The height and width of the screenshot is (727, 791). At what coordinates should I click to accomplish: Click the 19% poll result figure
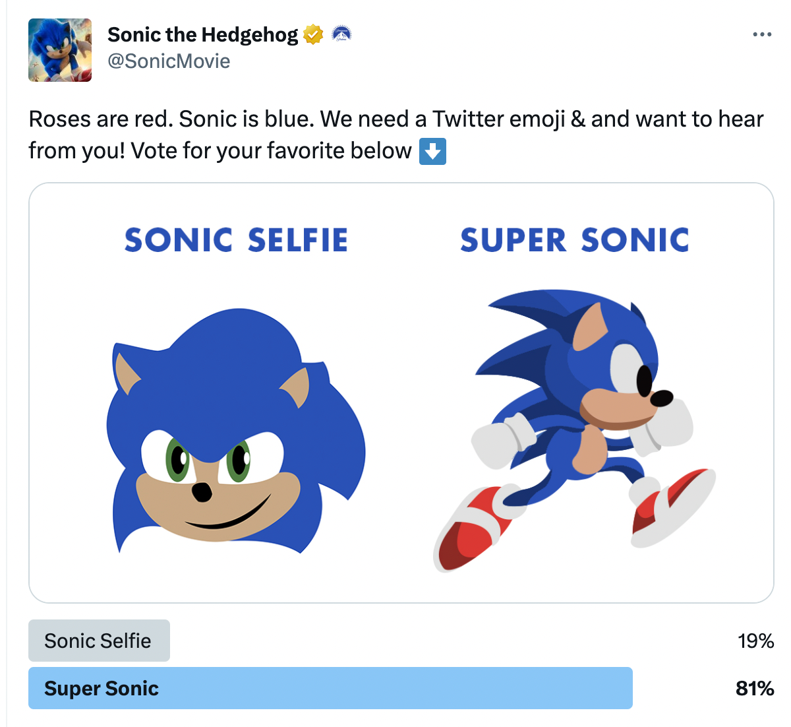pyautogui.click(x=755, y=641)
